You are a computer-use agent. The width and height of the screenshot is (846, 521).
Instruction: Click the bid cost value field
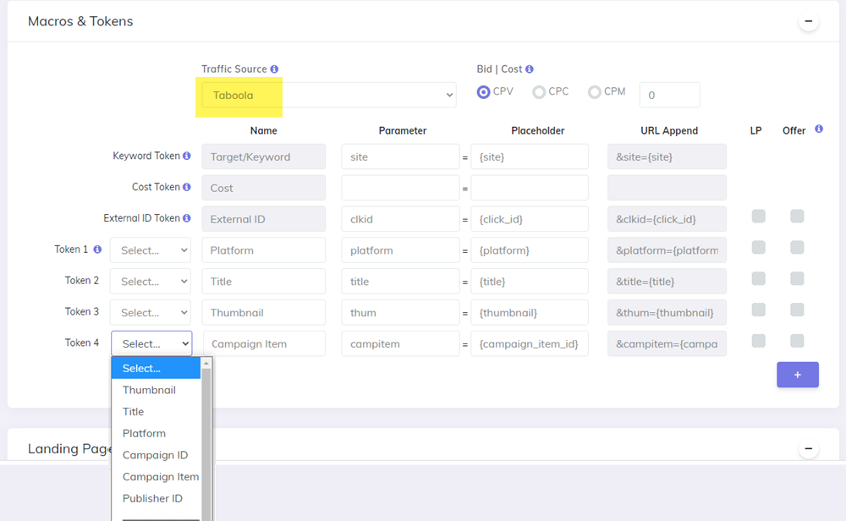[x=669, y=96]
